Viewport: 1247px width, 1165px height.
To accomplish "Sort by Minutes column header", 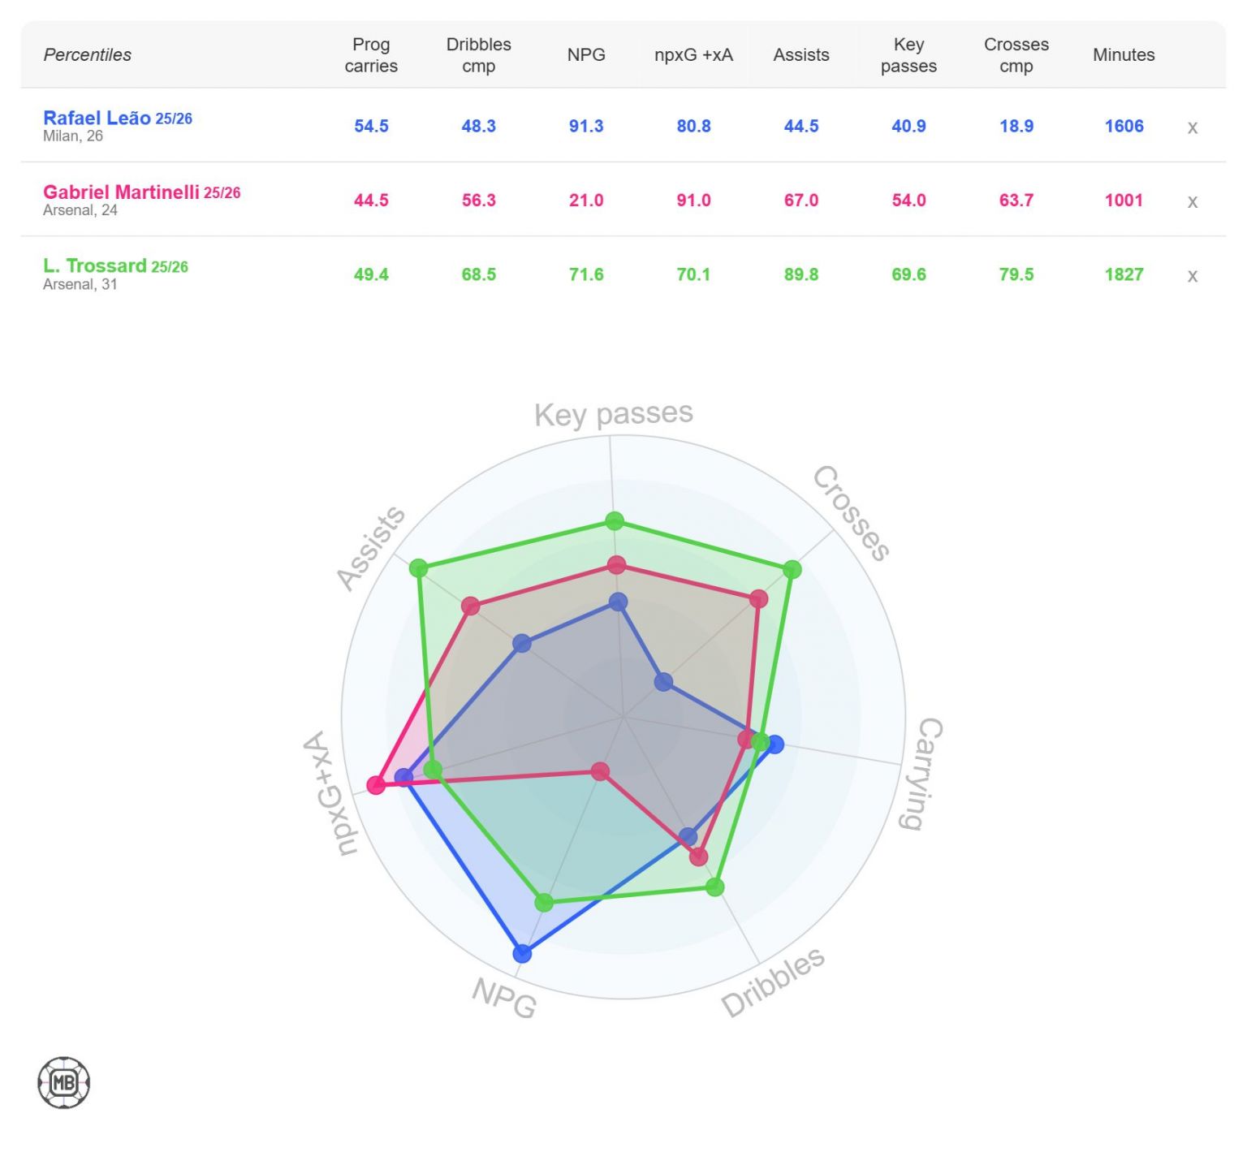I will (1123, 55).
